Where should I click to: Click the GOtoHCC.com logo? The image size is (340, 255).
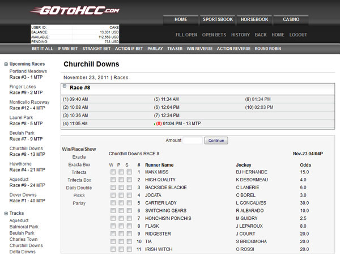click(x=75, y=10)
